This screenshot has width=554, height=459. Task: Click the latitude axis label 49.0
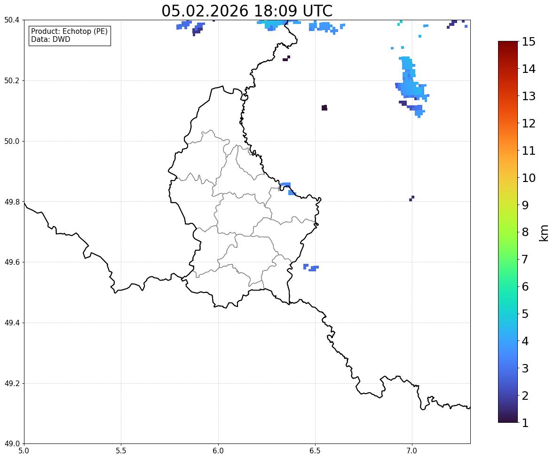click(x=12, y=444)
